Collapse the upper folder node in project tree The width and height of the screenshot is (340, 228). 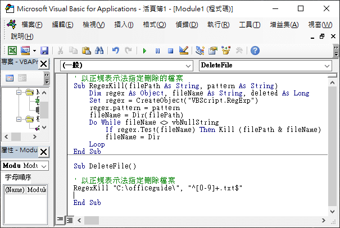tap(19, 93)
